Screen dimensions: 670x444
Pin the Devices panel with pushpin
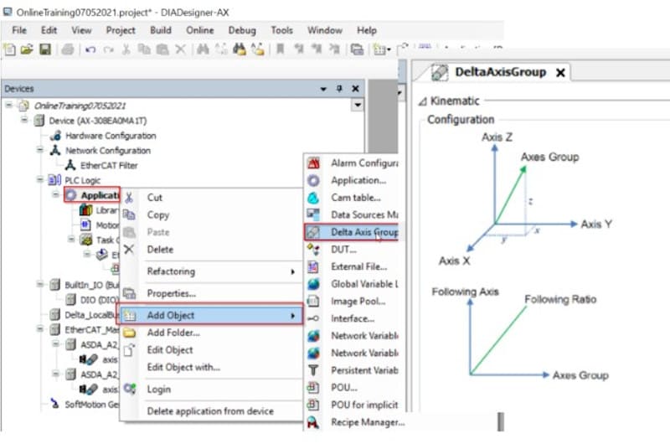pyautogui.click(x=340, y=89)
